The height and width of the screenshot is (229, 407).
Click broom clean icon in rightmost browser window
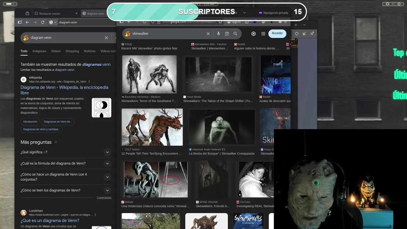[305, 33]
